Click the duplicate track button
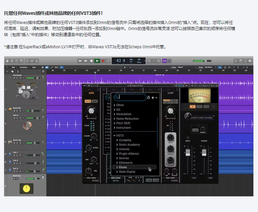The image size is (258, 212). pyautogui.click(x=12, y=72)
